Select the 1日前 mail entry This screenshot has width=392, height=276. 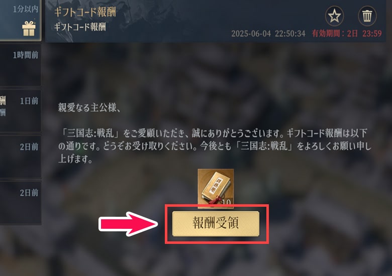click(x=21, y=111)
